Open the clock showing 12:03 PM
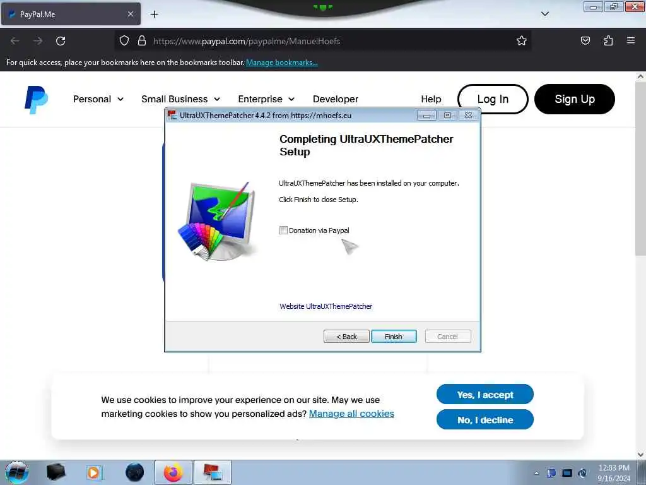Screen dimensions: 646x485 [614, 472]
